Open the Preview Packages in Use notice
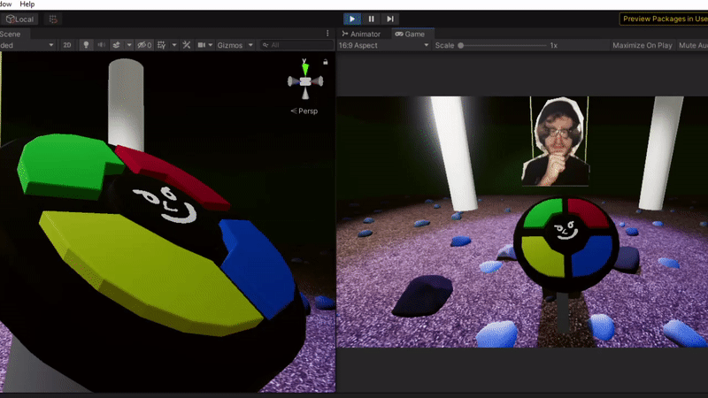This screenshot has height=398, width=708. [x=664, y=19]
